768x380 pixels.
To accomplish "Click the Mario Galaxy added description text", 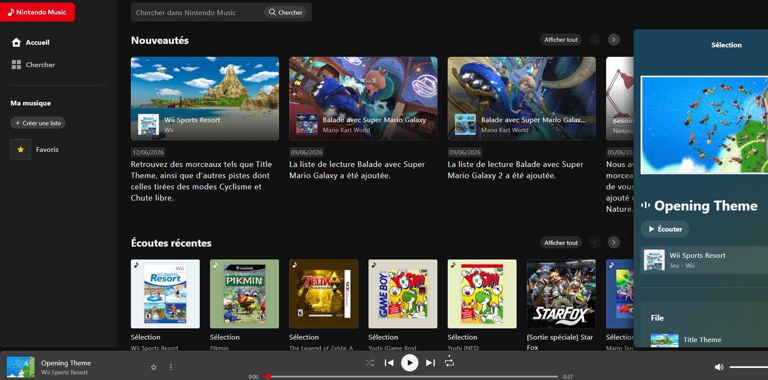I will [357, 170].
